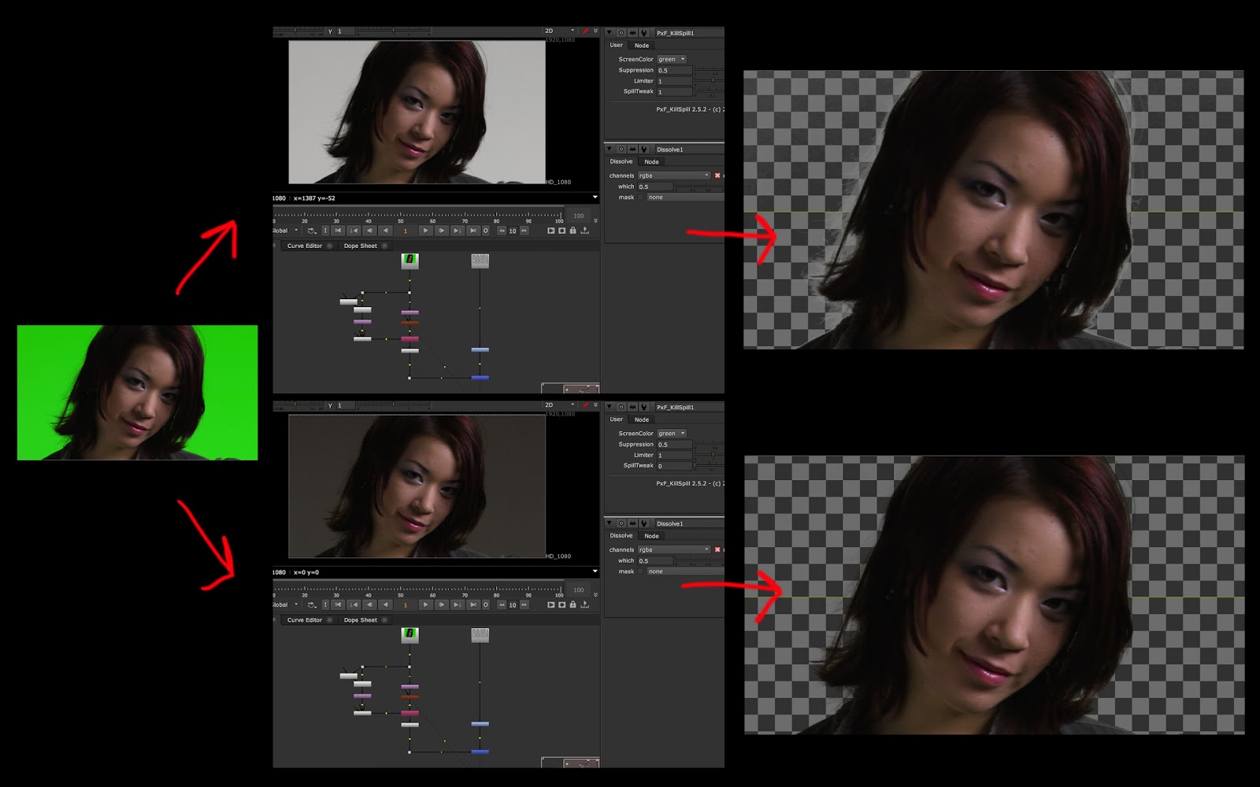Viewport: 1260px width, 787px height.
Task: Toggle the red X beside lower channels
Action: click(717, 549)
